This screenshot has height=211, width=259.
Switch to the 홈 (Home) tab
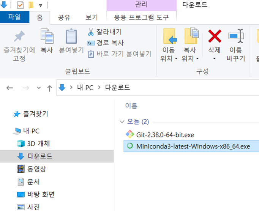coord(39,17)
